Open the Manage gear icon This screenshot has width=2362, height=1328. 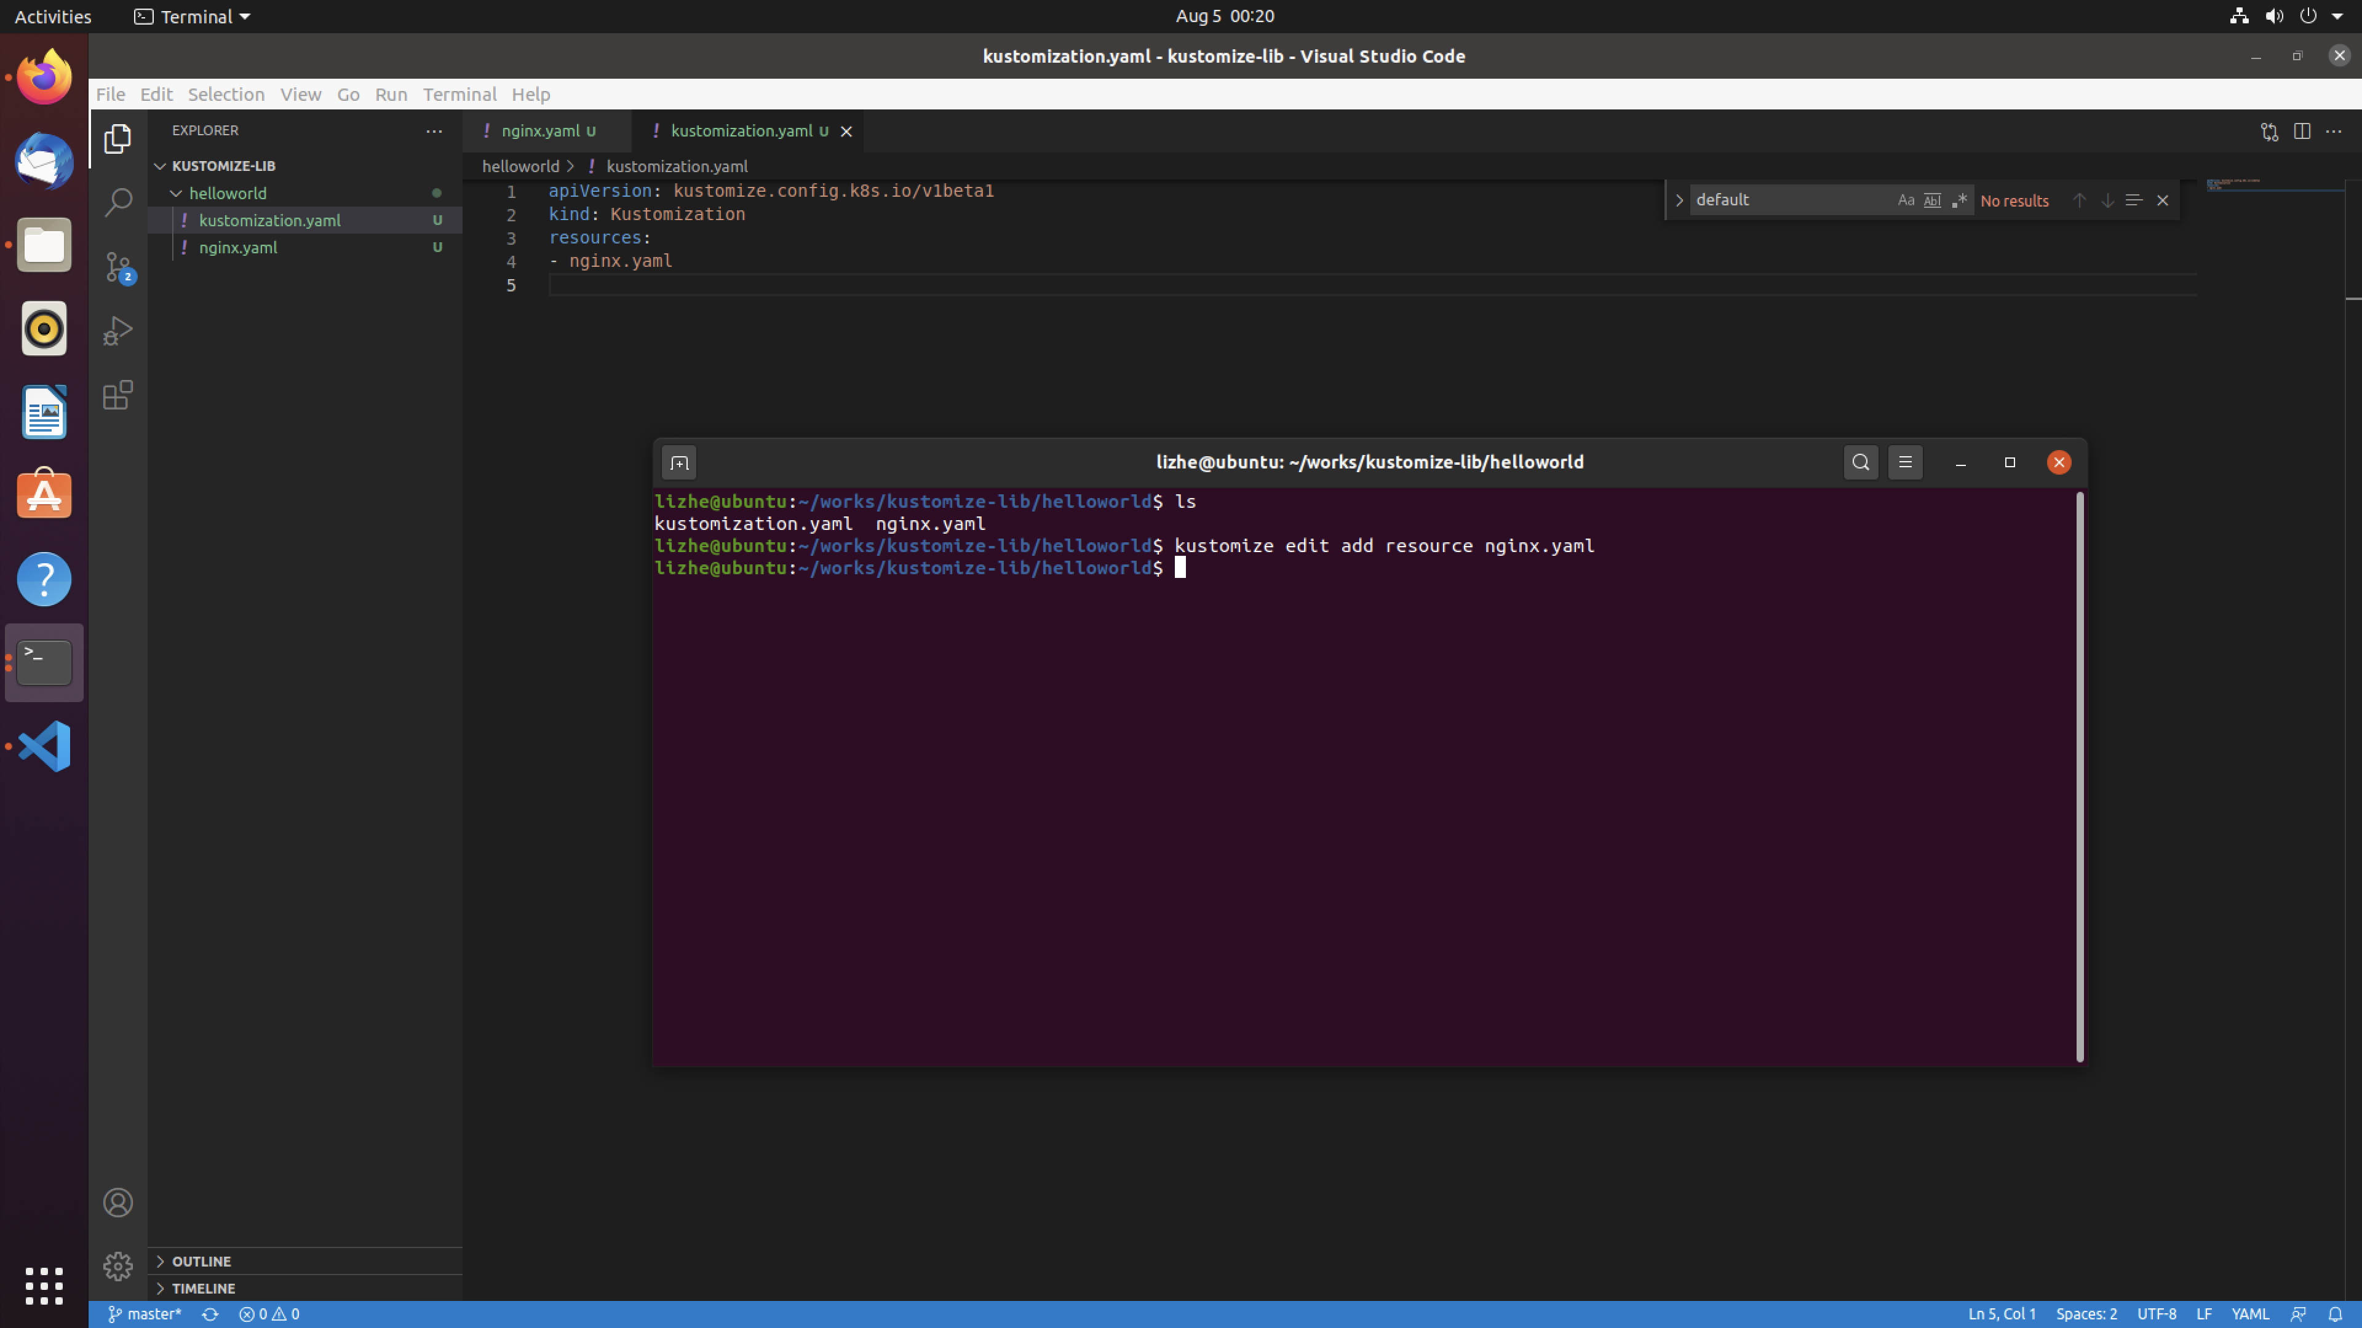click(x=117, y=1267)
